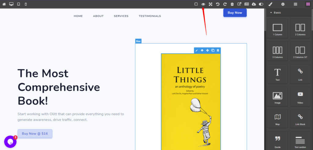
Task: Click the Buy Now button in header
Action: pyautogui.click(x=235, y=13)
